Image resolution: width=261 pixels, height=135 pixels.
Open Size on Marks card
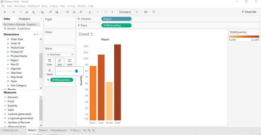[60, 62]
